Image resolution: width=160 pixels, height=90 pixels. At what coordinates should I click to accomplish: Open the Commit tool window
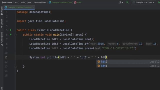[2, 23]
